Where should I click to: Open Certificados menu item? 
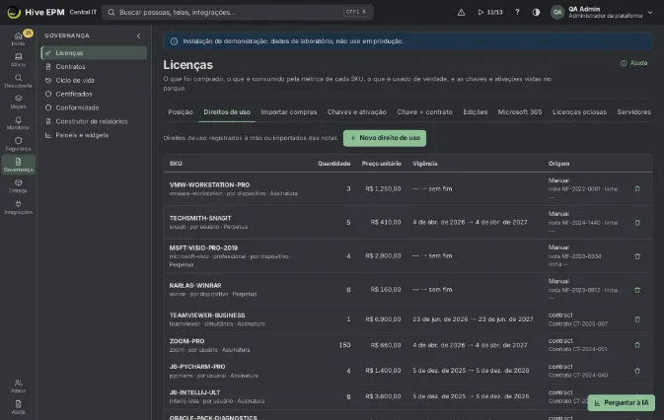point(94,94)
